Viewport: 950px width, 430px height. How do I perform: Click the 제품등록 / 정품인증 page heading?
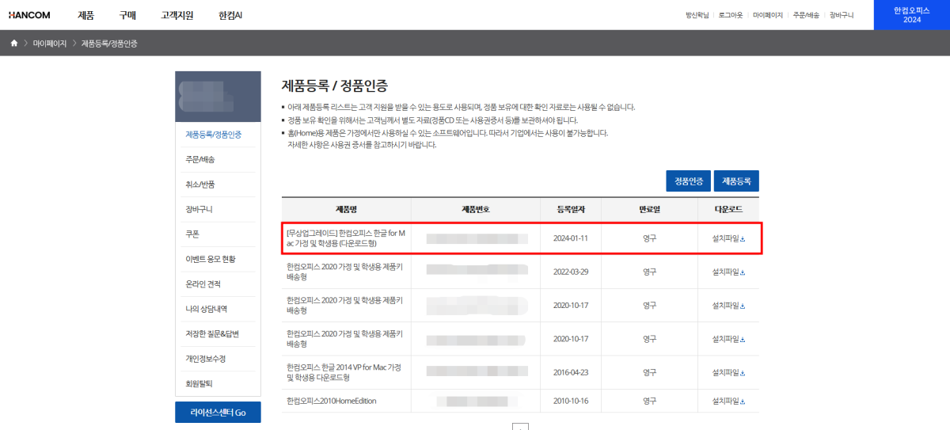[335, 85]
